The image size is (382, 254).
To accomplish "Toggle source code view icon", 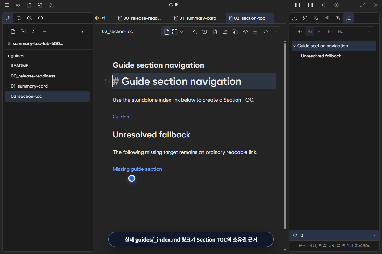I will click(266, 32).
